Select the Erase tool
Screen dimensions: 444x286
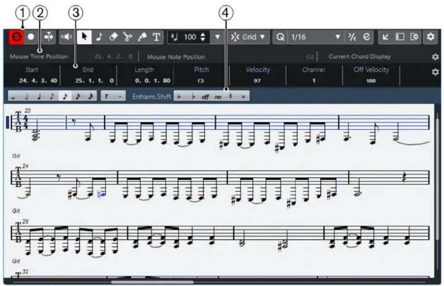pos(113,37)
